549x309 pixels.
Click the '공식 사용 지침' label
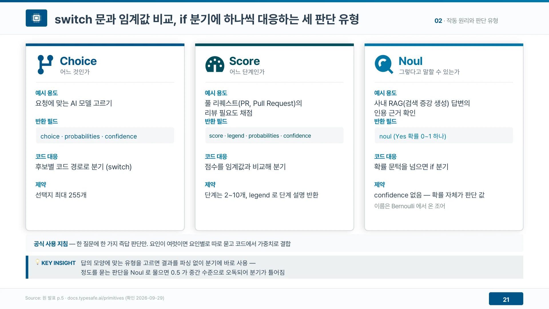click(51, 244)
